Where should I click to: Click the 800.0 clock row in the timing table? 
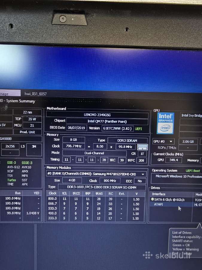click(x=96, y=199)
